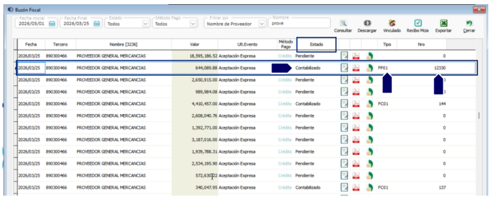Open PDF for the 2,534,195.90 row
The height and width of the screenshot is (199, 492).
(356, 164)
